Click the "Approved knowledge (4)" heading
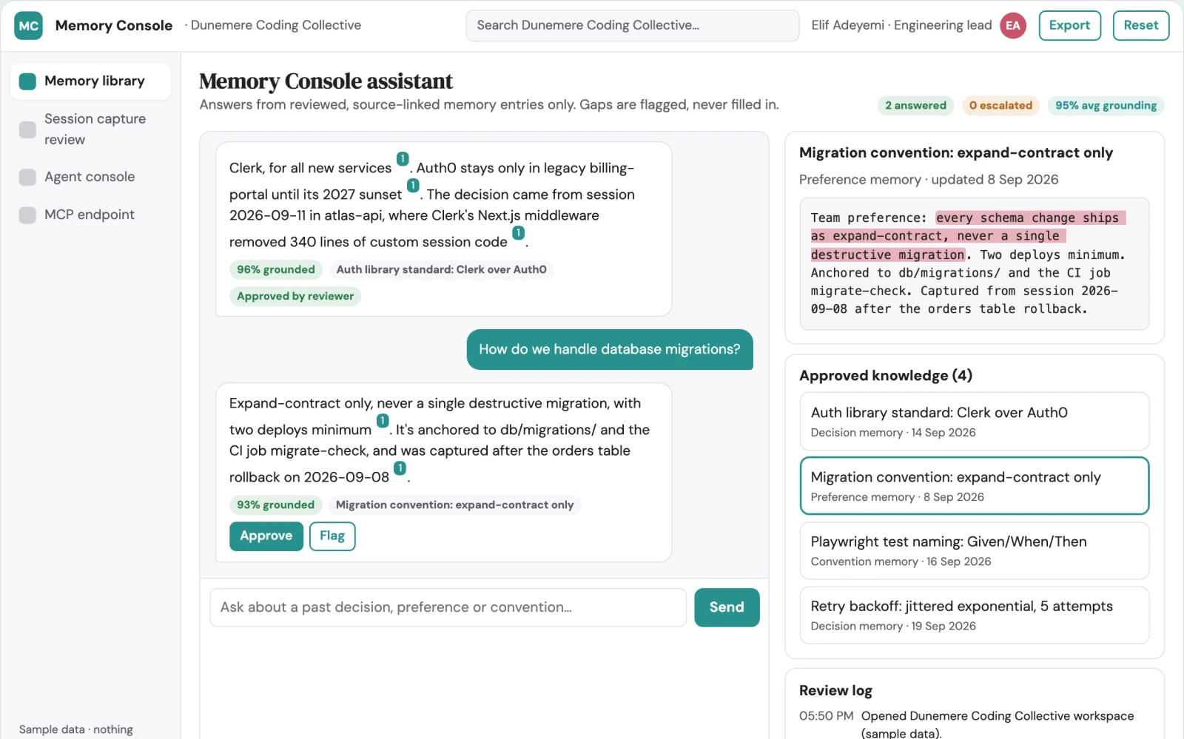The image size is (1184, 739). 886,376
